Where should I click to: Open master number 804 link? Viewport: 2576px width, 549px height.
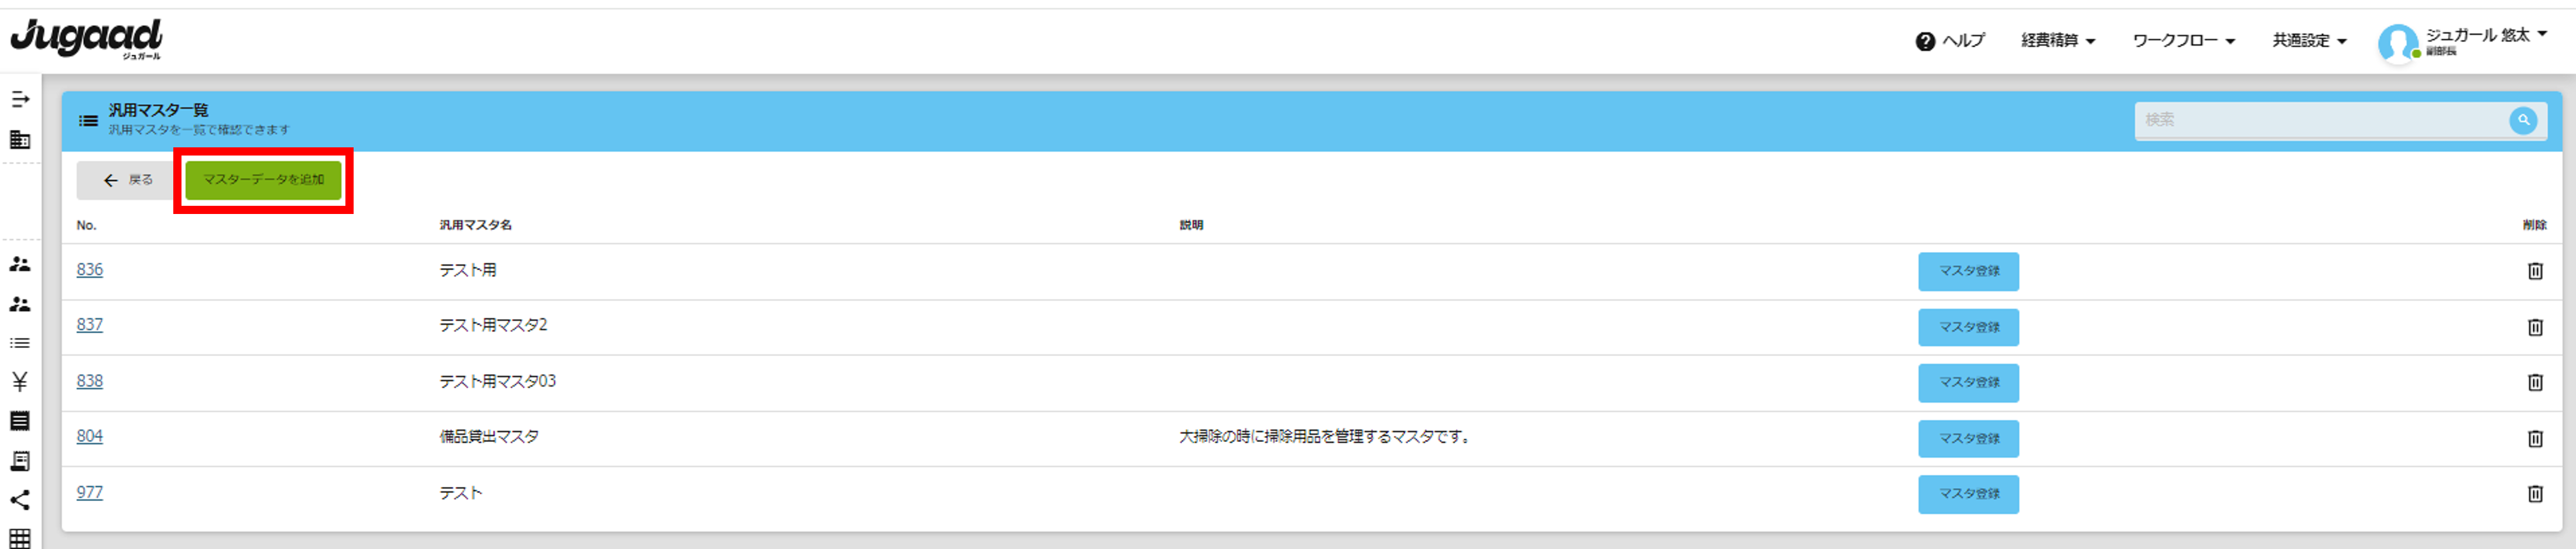coord(90,436)
